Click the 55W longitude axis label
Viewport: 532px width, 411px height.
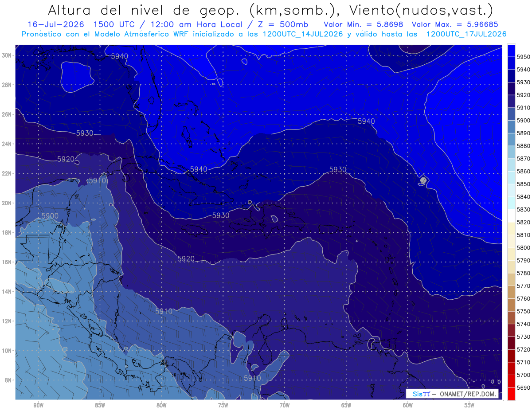click(x=469, y=405)
